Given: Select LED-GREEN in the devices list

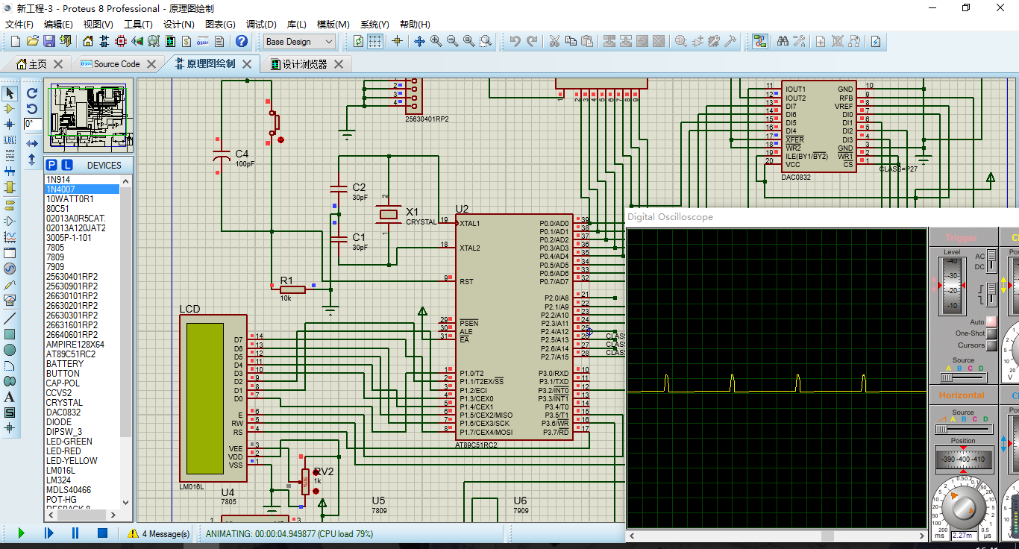Looking at the screenshot, I should point(82,442).
